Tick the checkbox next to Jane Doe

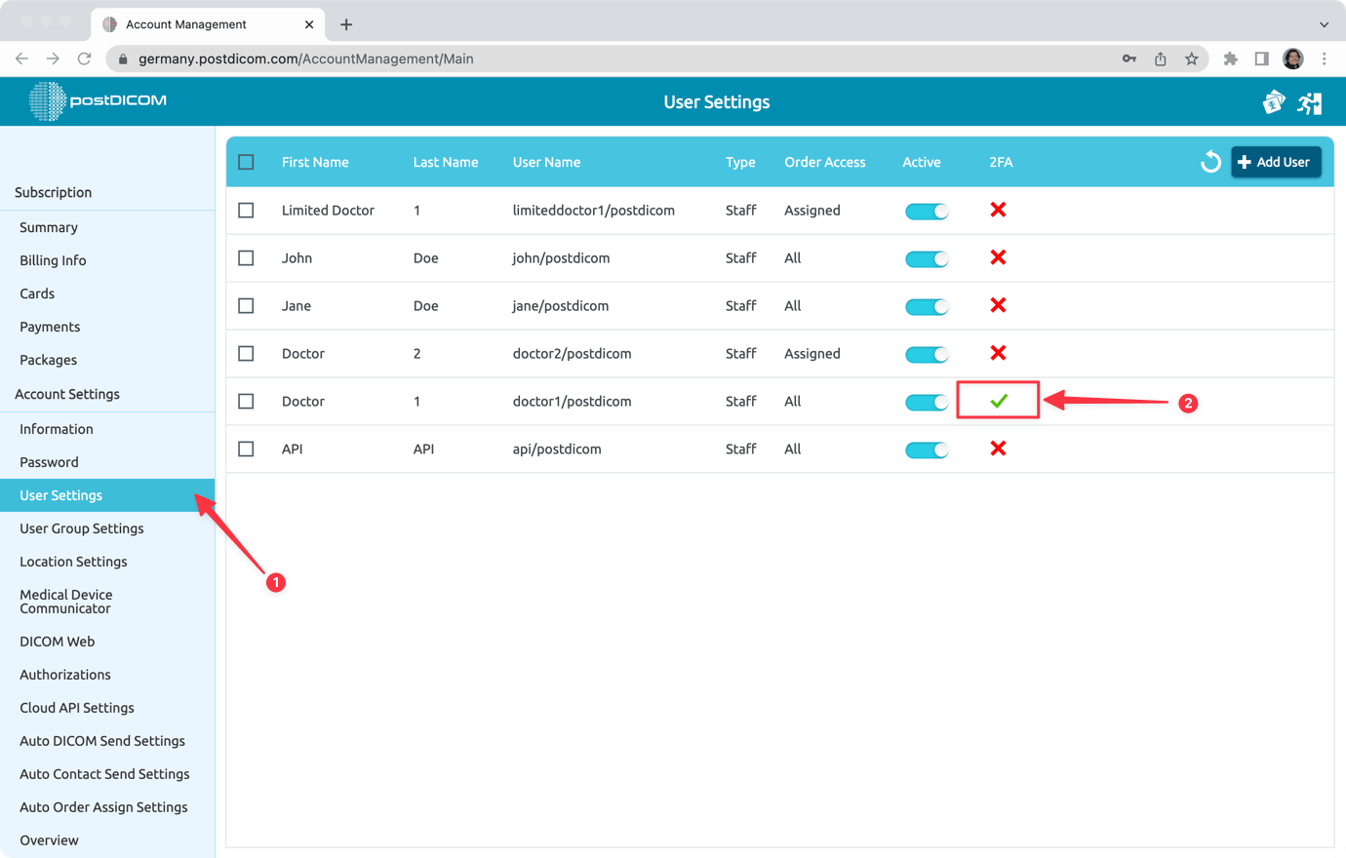(x=246, y=305)
